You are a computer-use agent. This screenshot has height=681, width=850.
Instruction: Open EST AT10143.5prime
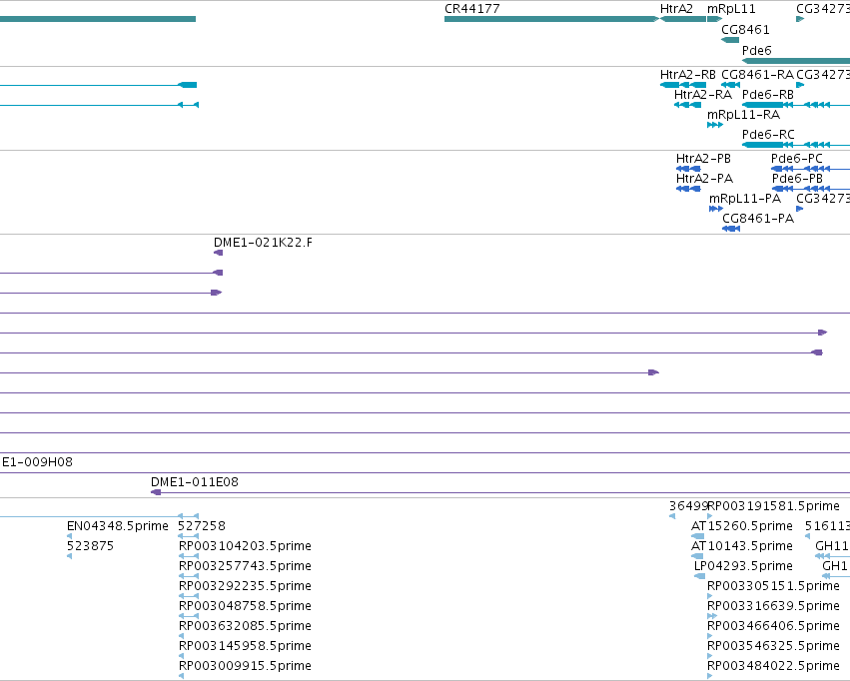[x=741, y=546]
